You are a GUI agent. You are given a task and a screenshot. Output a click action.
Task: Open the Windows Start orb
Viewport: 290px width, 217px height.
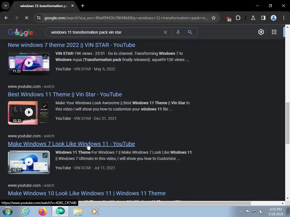coord(8,211)
